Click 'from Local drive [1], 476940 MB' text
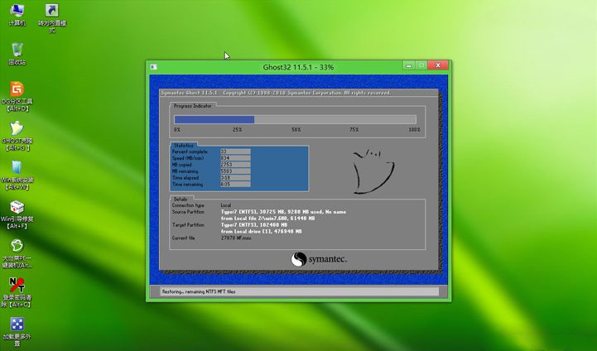This screenshot has width=597, height=351. point(261,232)
